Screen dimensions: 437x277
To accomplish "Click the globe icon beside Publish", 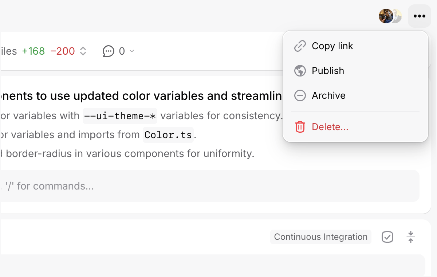I will pyautogui.click(x=300, y=71).
